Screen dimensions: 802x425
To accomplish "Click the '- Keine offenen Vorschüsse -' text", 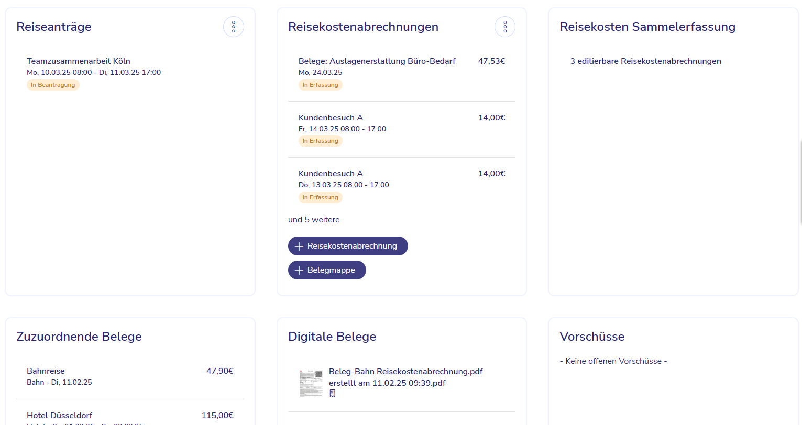I will 613,361.
